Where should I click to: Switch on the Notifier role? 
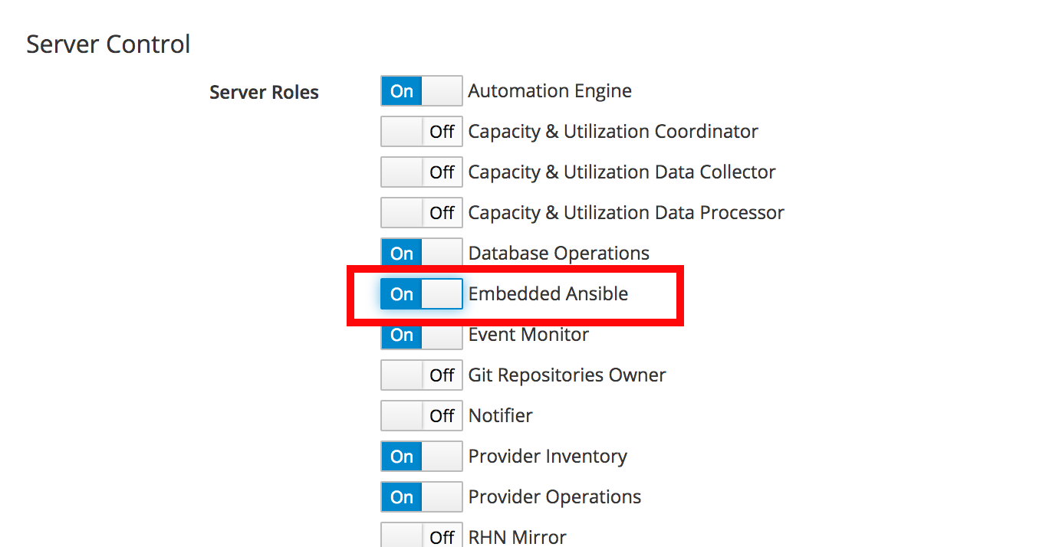tap(422, 415)
